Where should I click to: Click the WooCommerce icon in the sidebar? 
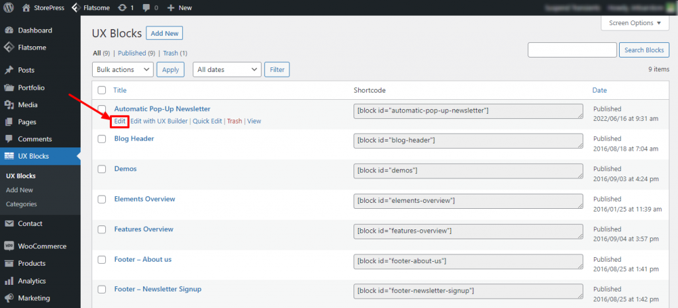coord(9,247)
